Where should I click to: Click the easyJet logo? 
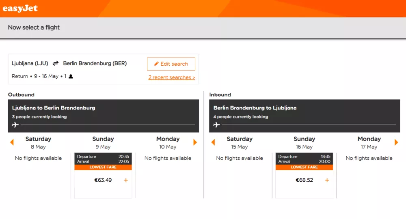tap(20, 9)
